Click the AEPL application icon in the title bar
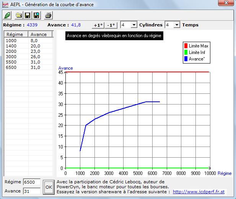Image resolution: width=236 pixels, height=199 pixels. click(5, 4)
